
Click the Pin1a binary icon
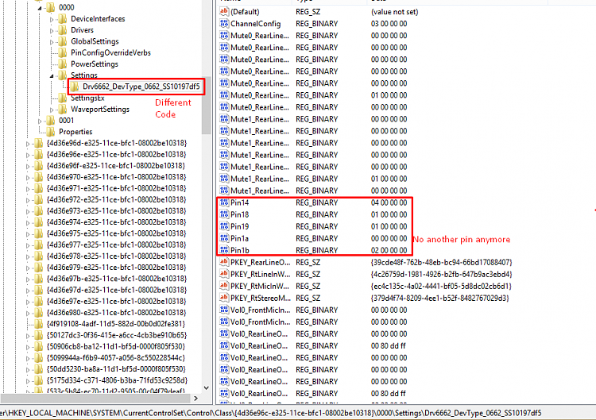pyautogui.click(x=224, y=238)
